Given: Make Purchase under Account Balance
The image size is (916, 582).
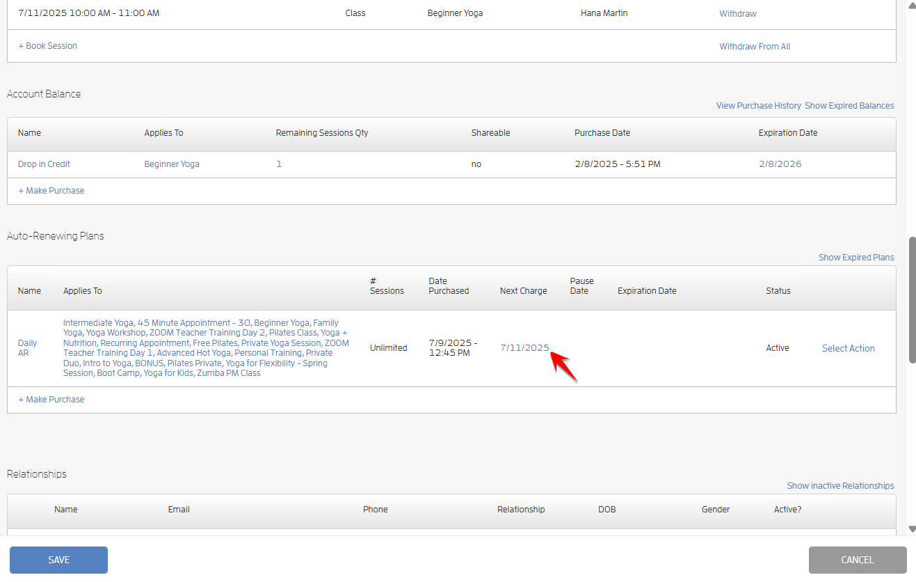Looking at the screenshot, I should (x=51, y=191).
